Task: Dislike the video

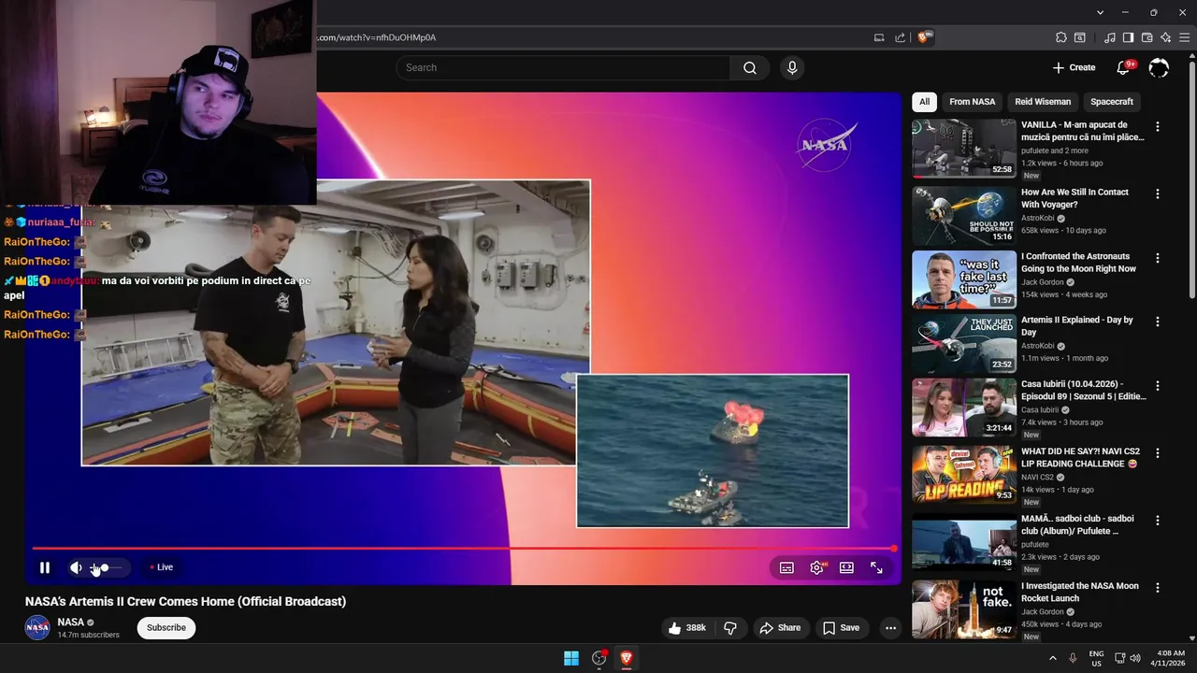Action: (x=730, y=628)
